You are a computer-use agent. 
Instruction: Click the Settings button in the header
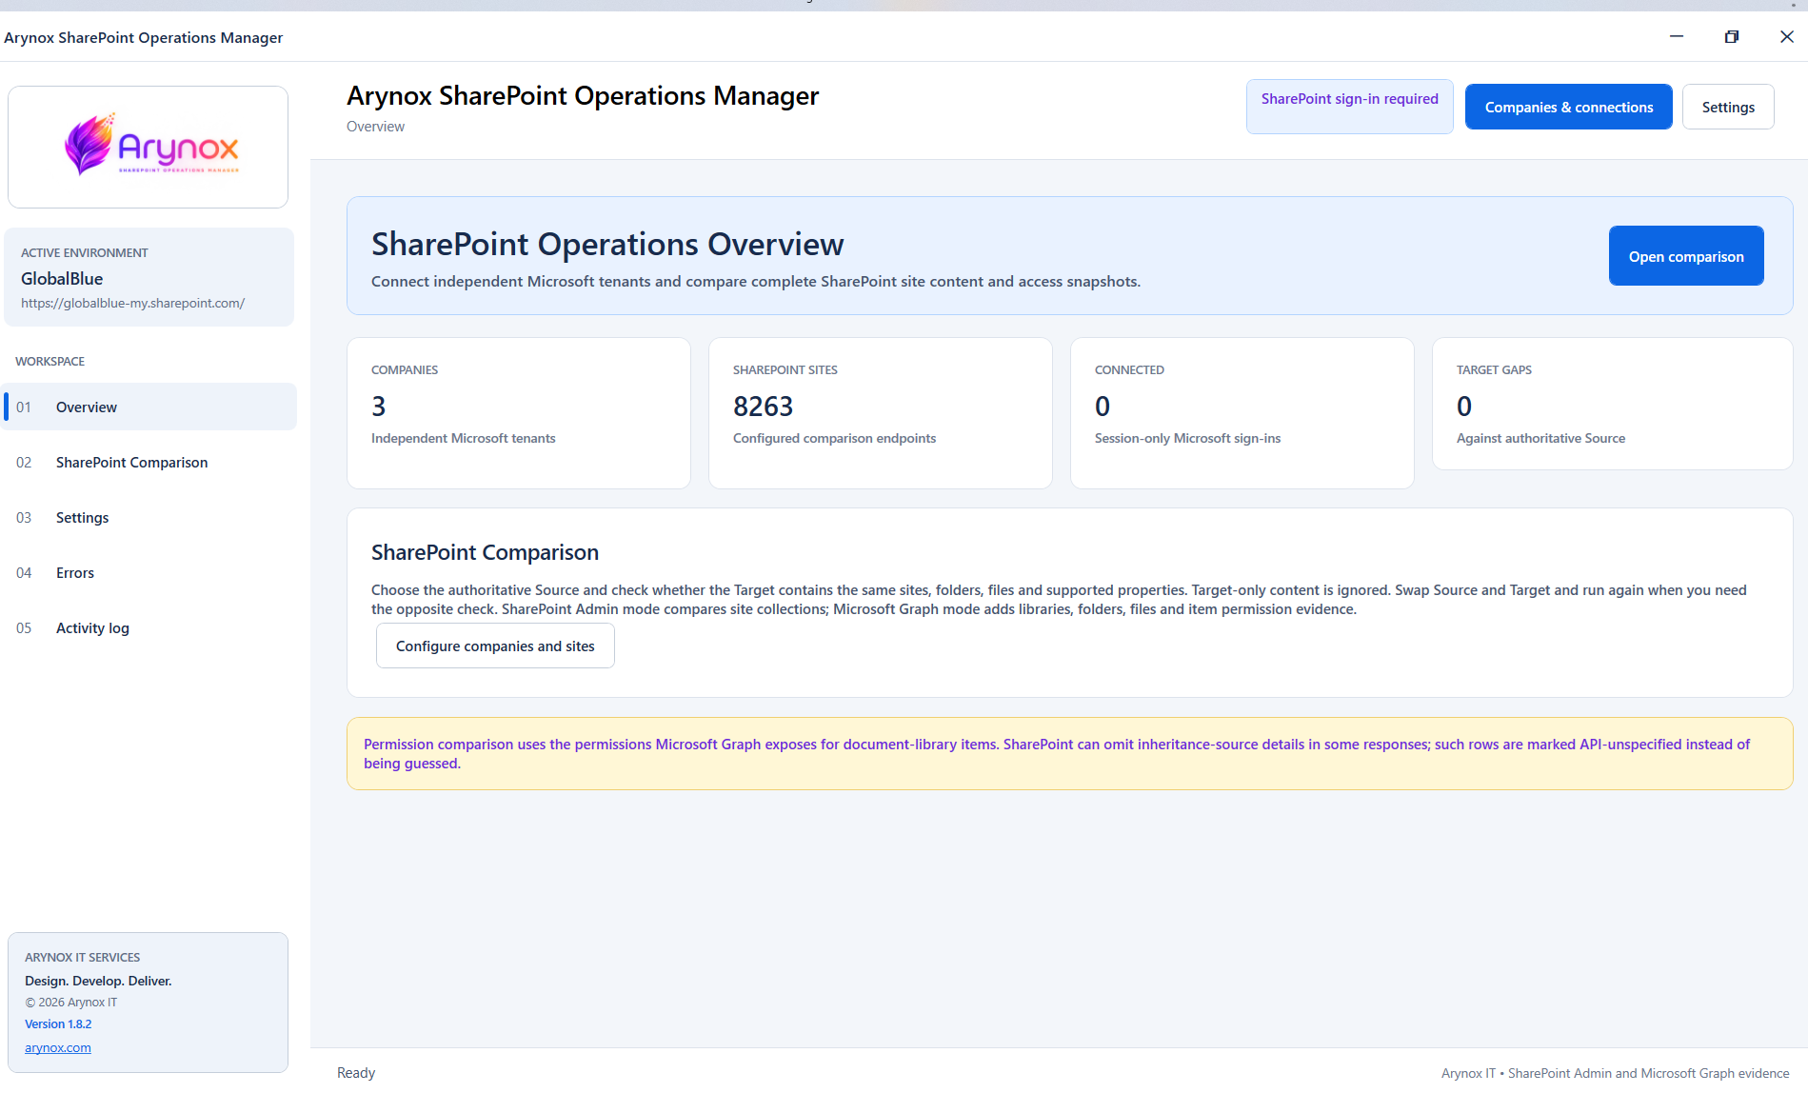point(1727,107)
